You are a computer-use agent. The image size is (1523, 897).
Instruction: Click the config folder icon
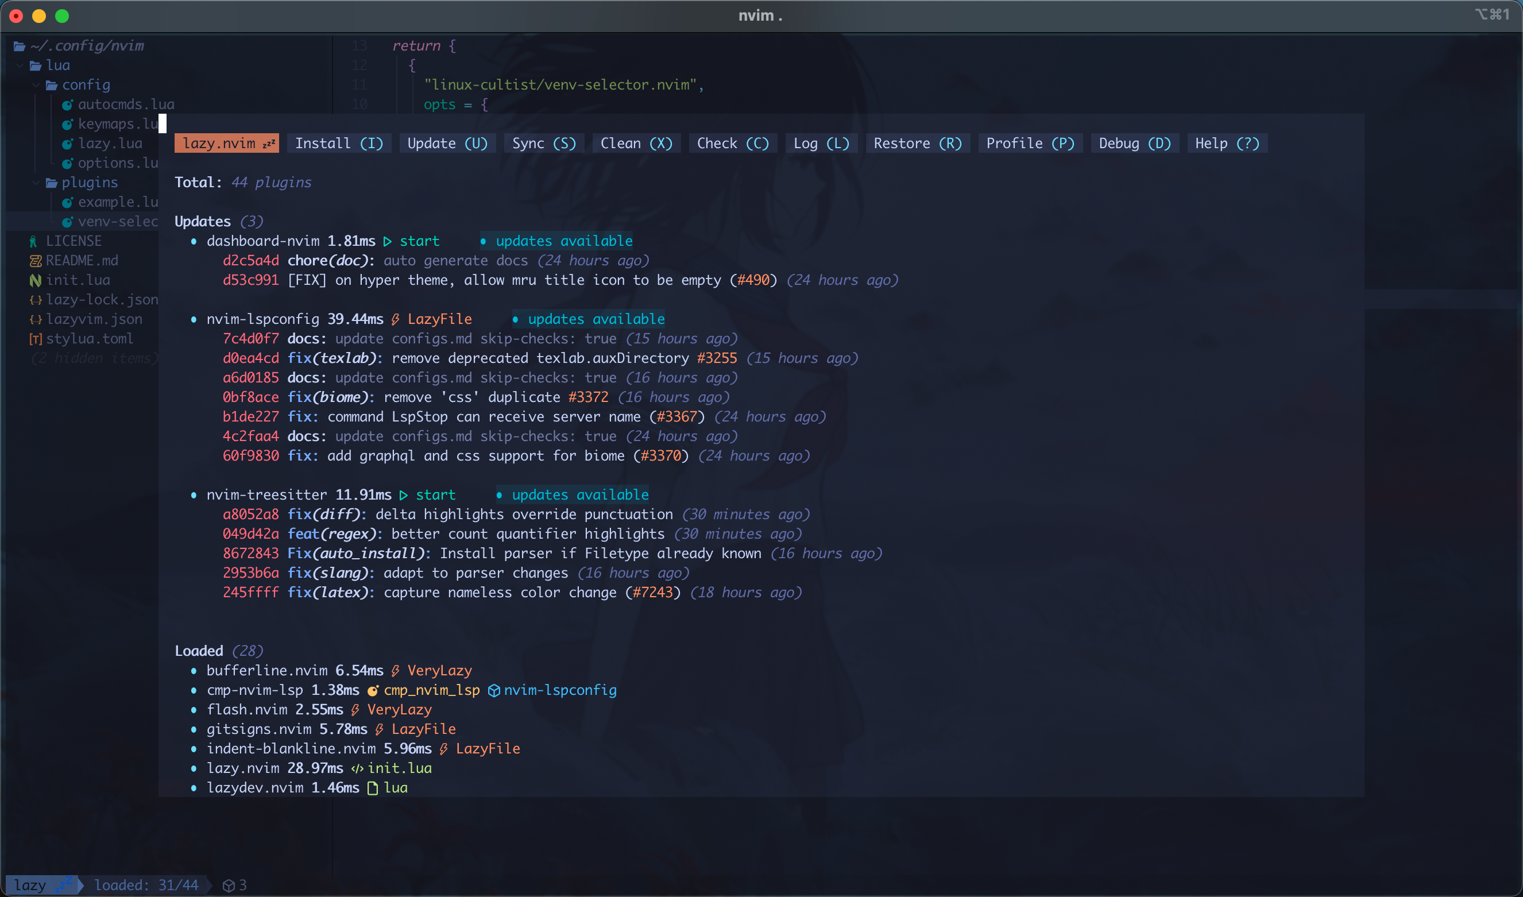[x=52, y=85]
